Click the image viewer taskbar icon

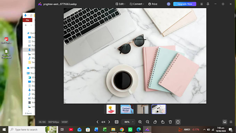coord(147,130)
